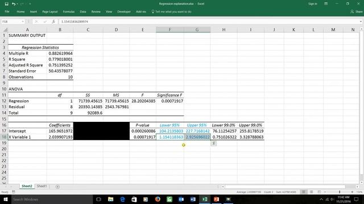
Task: Select Upper 95% cell 2.925696022
Action: coord(197,137)
